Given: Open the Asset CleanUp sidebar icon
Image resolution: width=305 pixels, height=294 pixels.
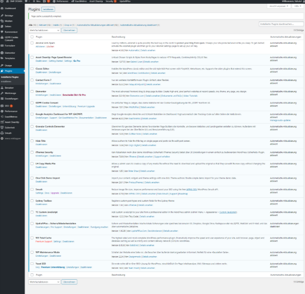Looking at the screenshot, I should click(2, 122).
